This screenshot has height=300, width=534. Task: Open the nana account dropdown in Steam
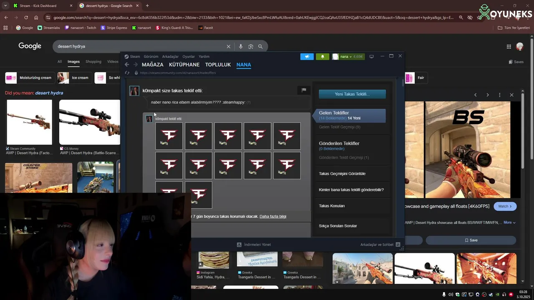[x=348, y=57]
